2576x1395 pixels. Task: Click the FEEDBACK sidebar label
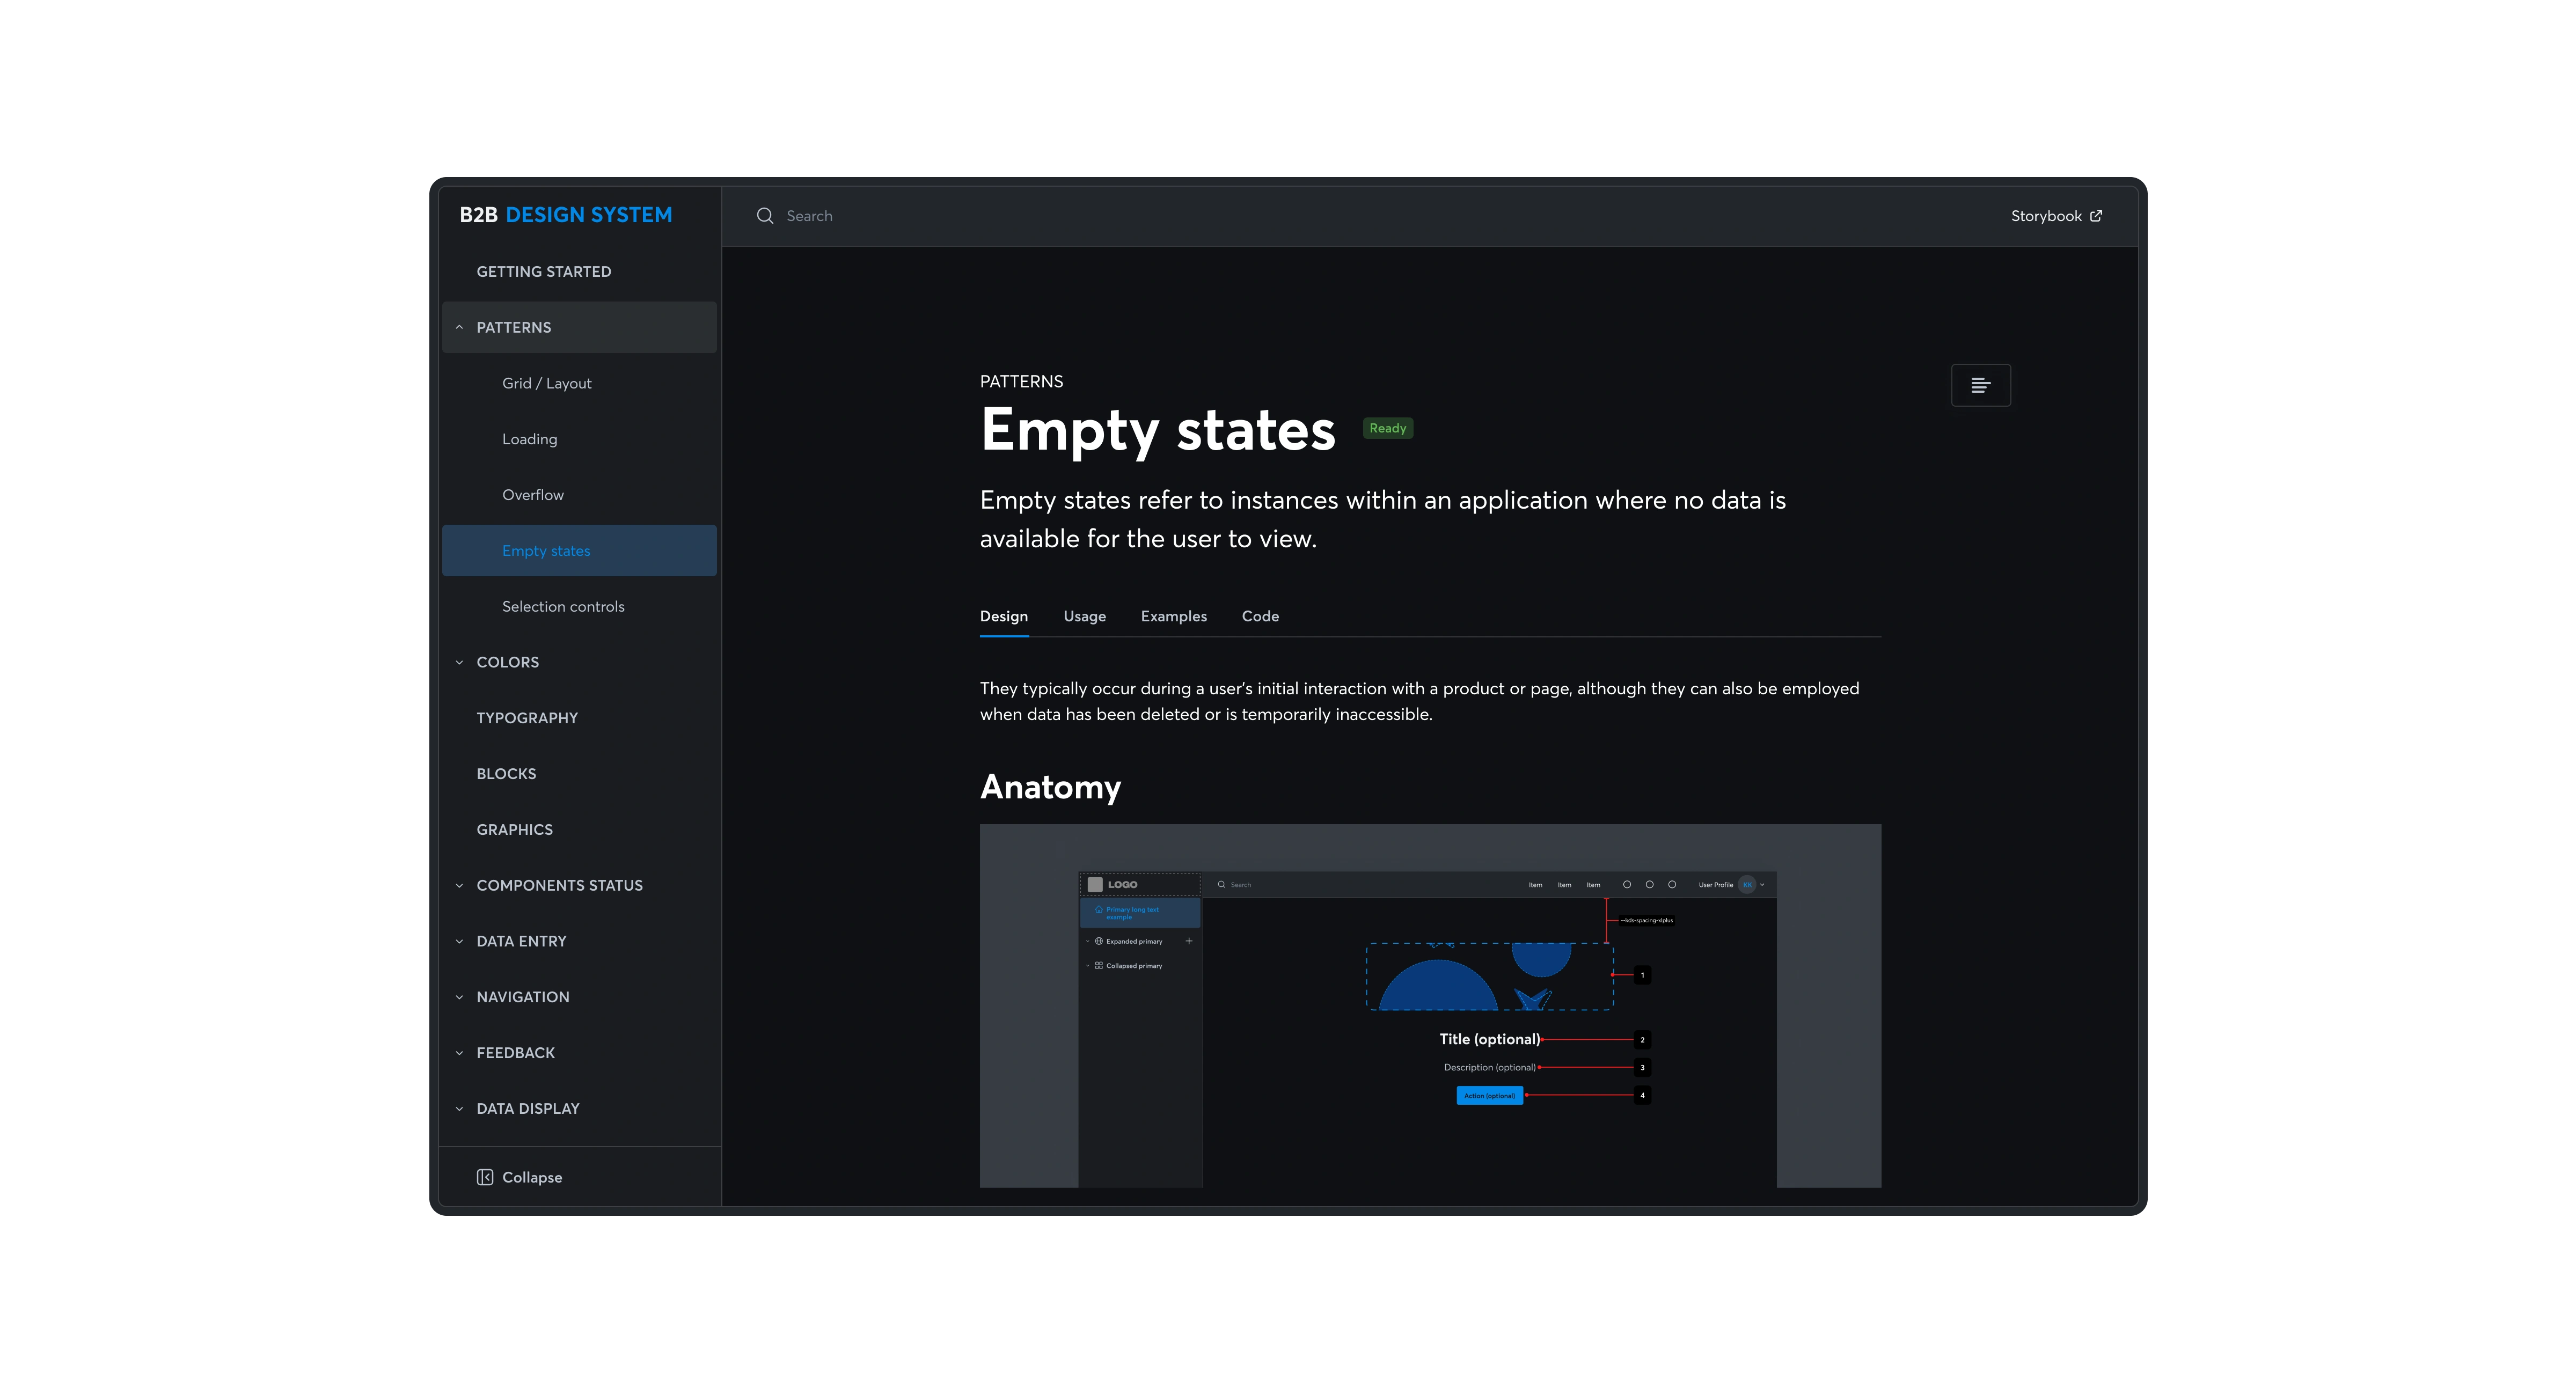(x=515, y=1053)
